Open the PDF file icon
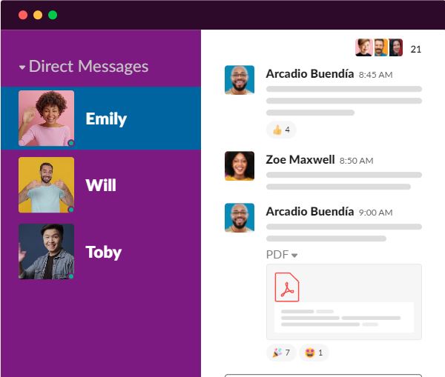The height and width of the screenshot is (377, 445). (x=287, y=287)
